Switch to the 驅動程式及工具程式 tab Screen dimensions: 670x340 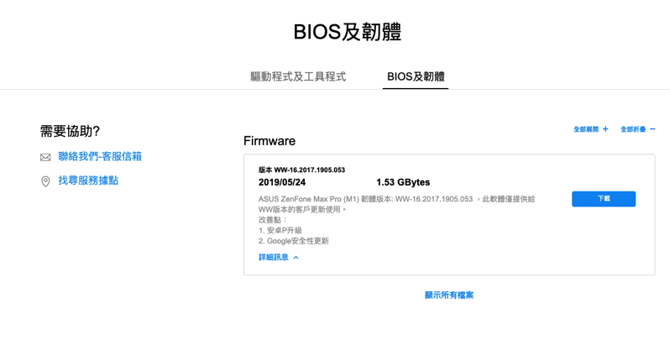pos(298,76)
